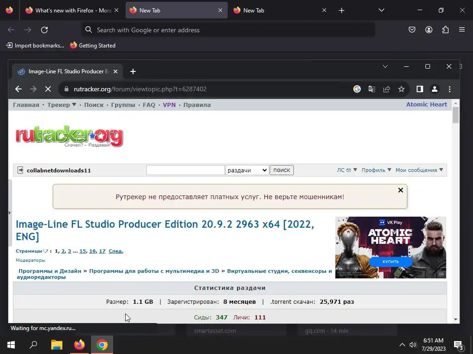This screenshot has height=354, width=473.
Task: Go to page 2 of the topic
Action: coord(63,251)
